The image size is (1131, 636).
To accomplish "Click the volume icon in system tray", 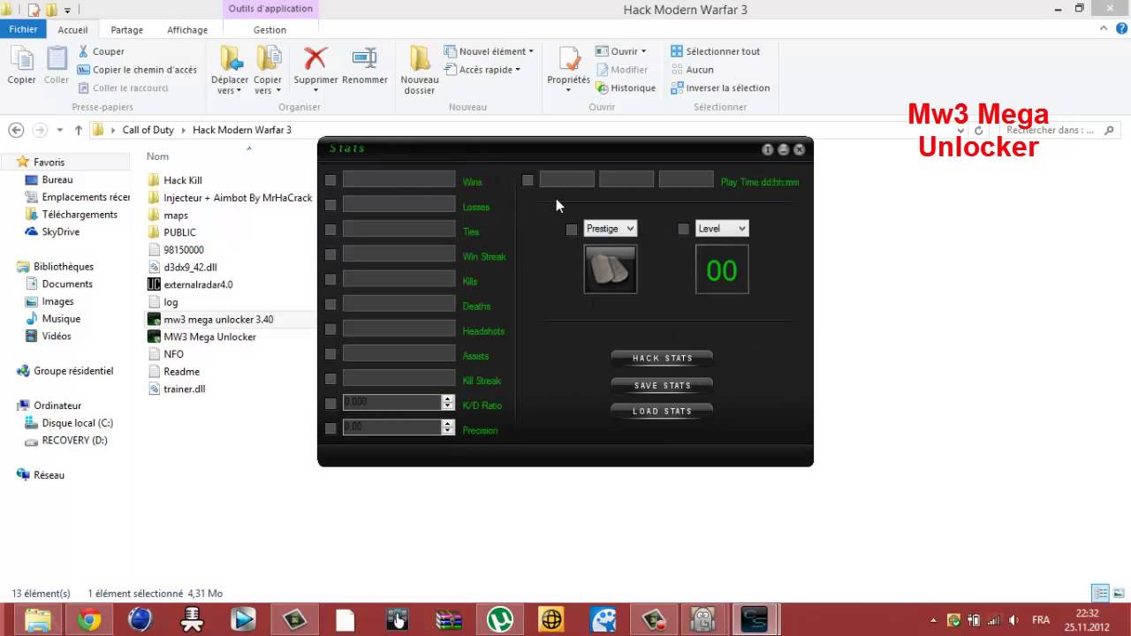I will [1013, 620].
